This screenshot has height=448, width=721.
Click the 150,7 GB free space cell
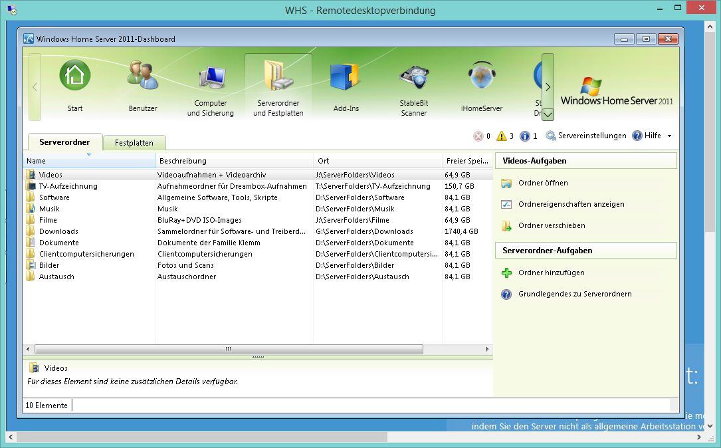click(x=459, y=186)
